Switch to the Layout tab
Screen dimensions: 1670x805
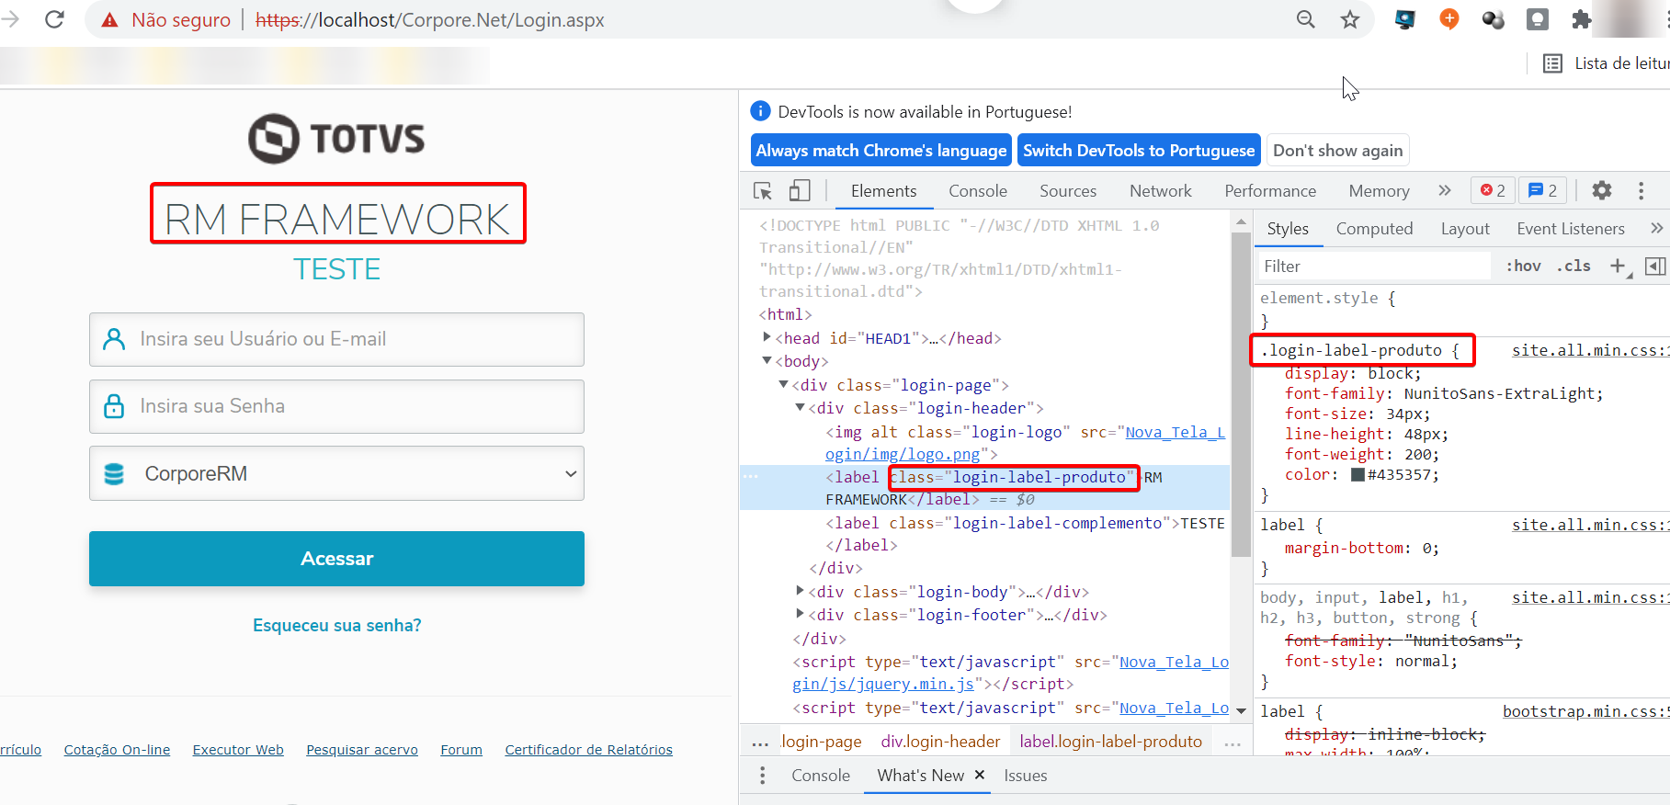[x=1465, y=228]
